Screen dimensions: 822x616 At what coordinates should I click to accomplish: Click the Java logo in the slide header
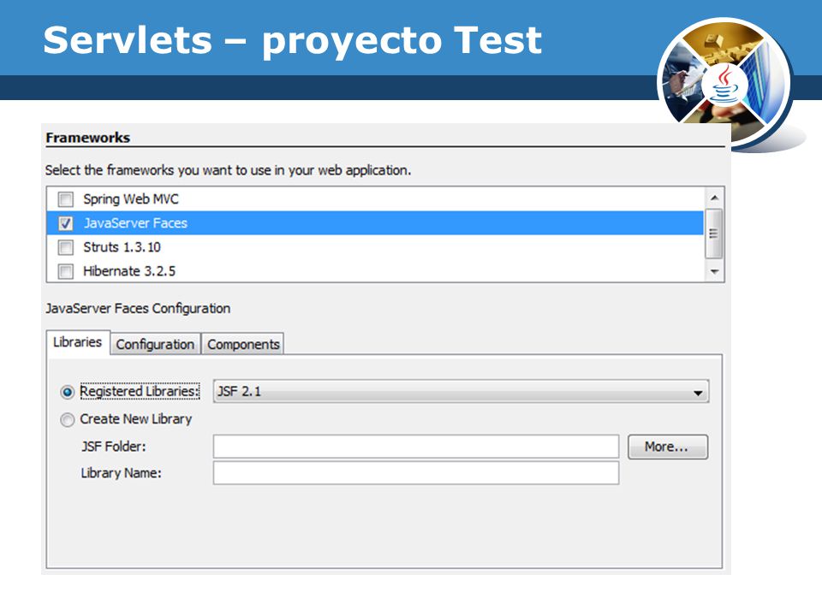click(x=726, y=84)
